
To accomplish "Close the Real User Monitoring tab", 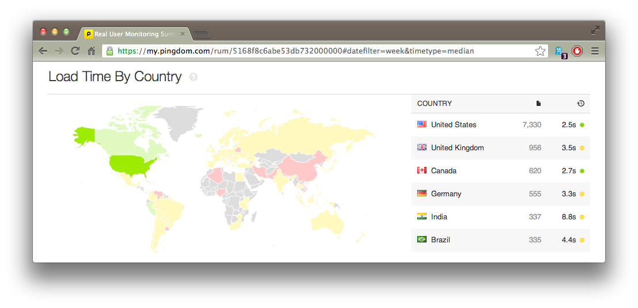I will coord(183,34).
